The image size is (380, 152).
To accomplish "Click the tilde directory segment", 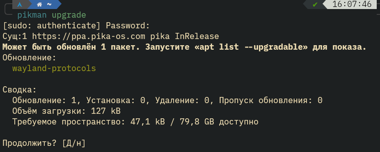I will (49, 5).
